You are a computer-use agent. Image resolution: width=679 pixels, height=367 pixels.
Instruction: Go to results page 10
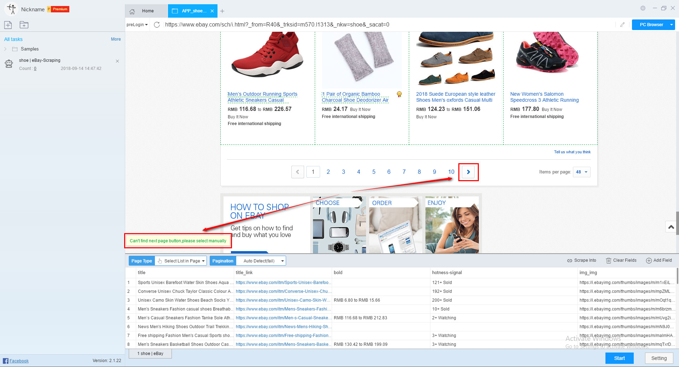[x=451, y=172]
